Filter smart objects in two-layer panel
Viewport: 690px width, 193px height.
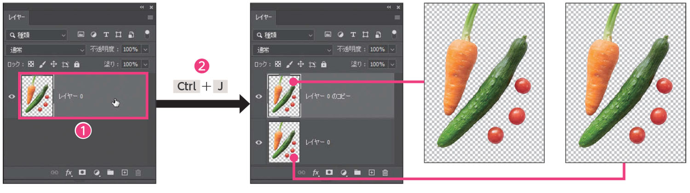(x=378, y=34)
